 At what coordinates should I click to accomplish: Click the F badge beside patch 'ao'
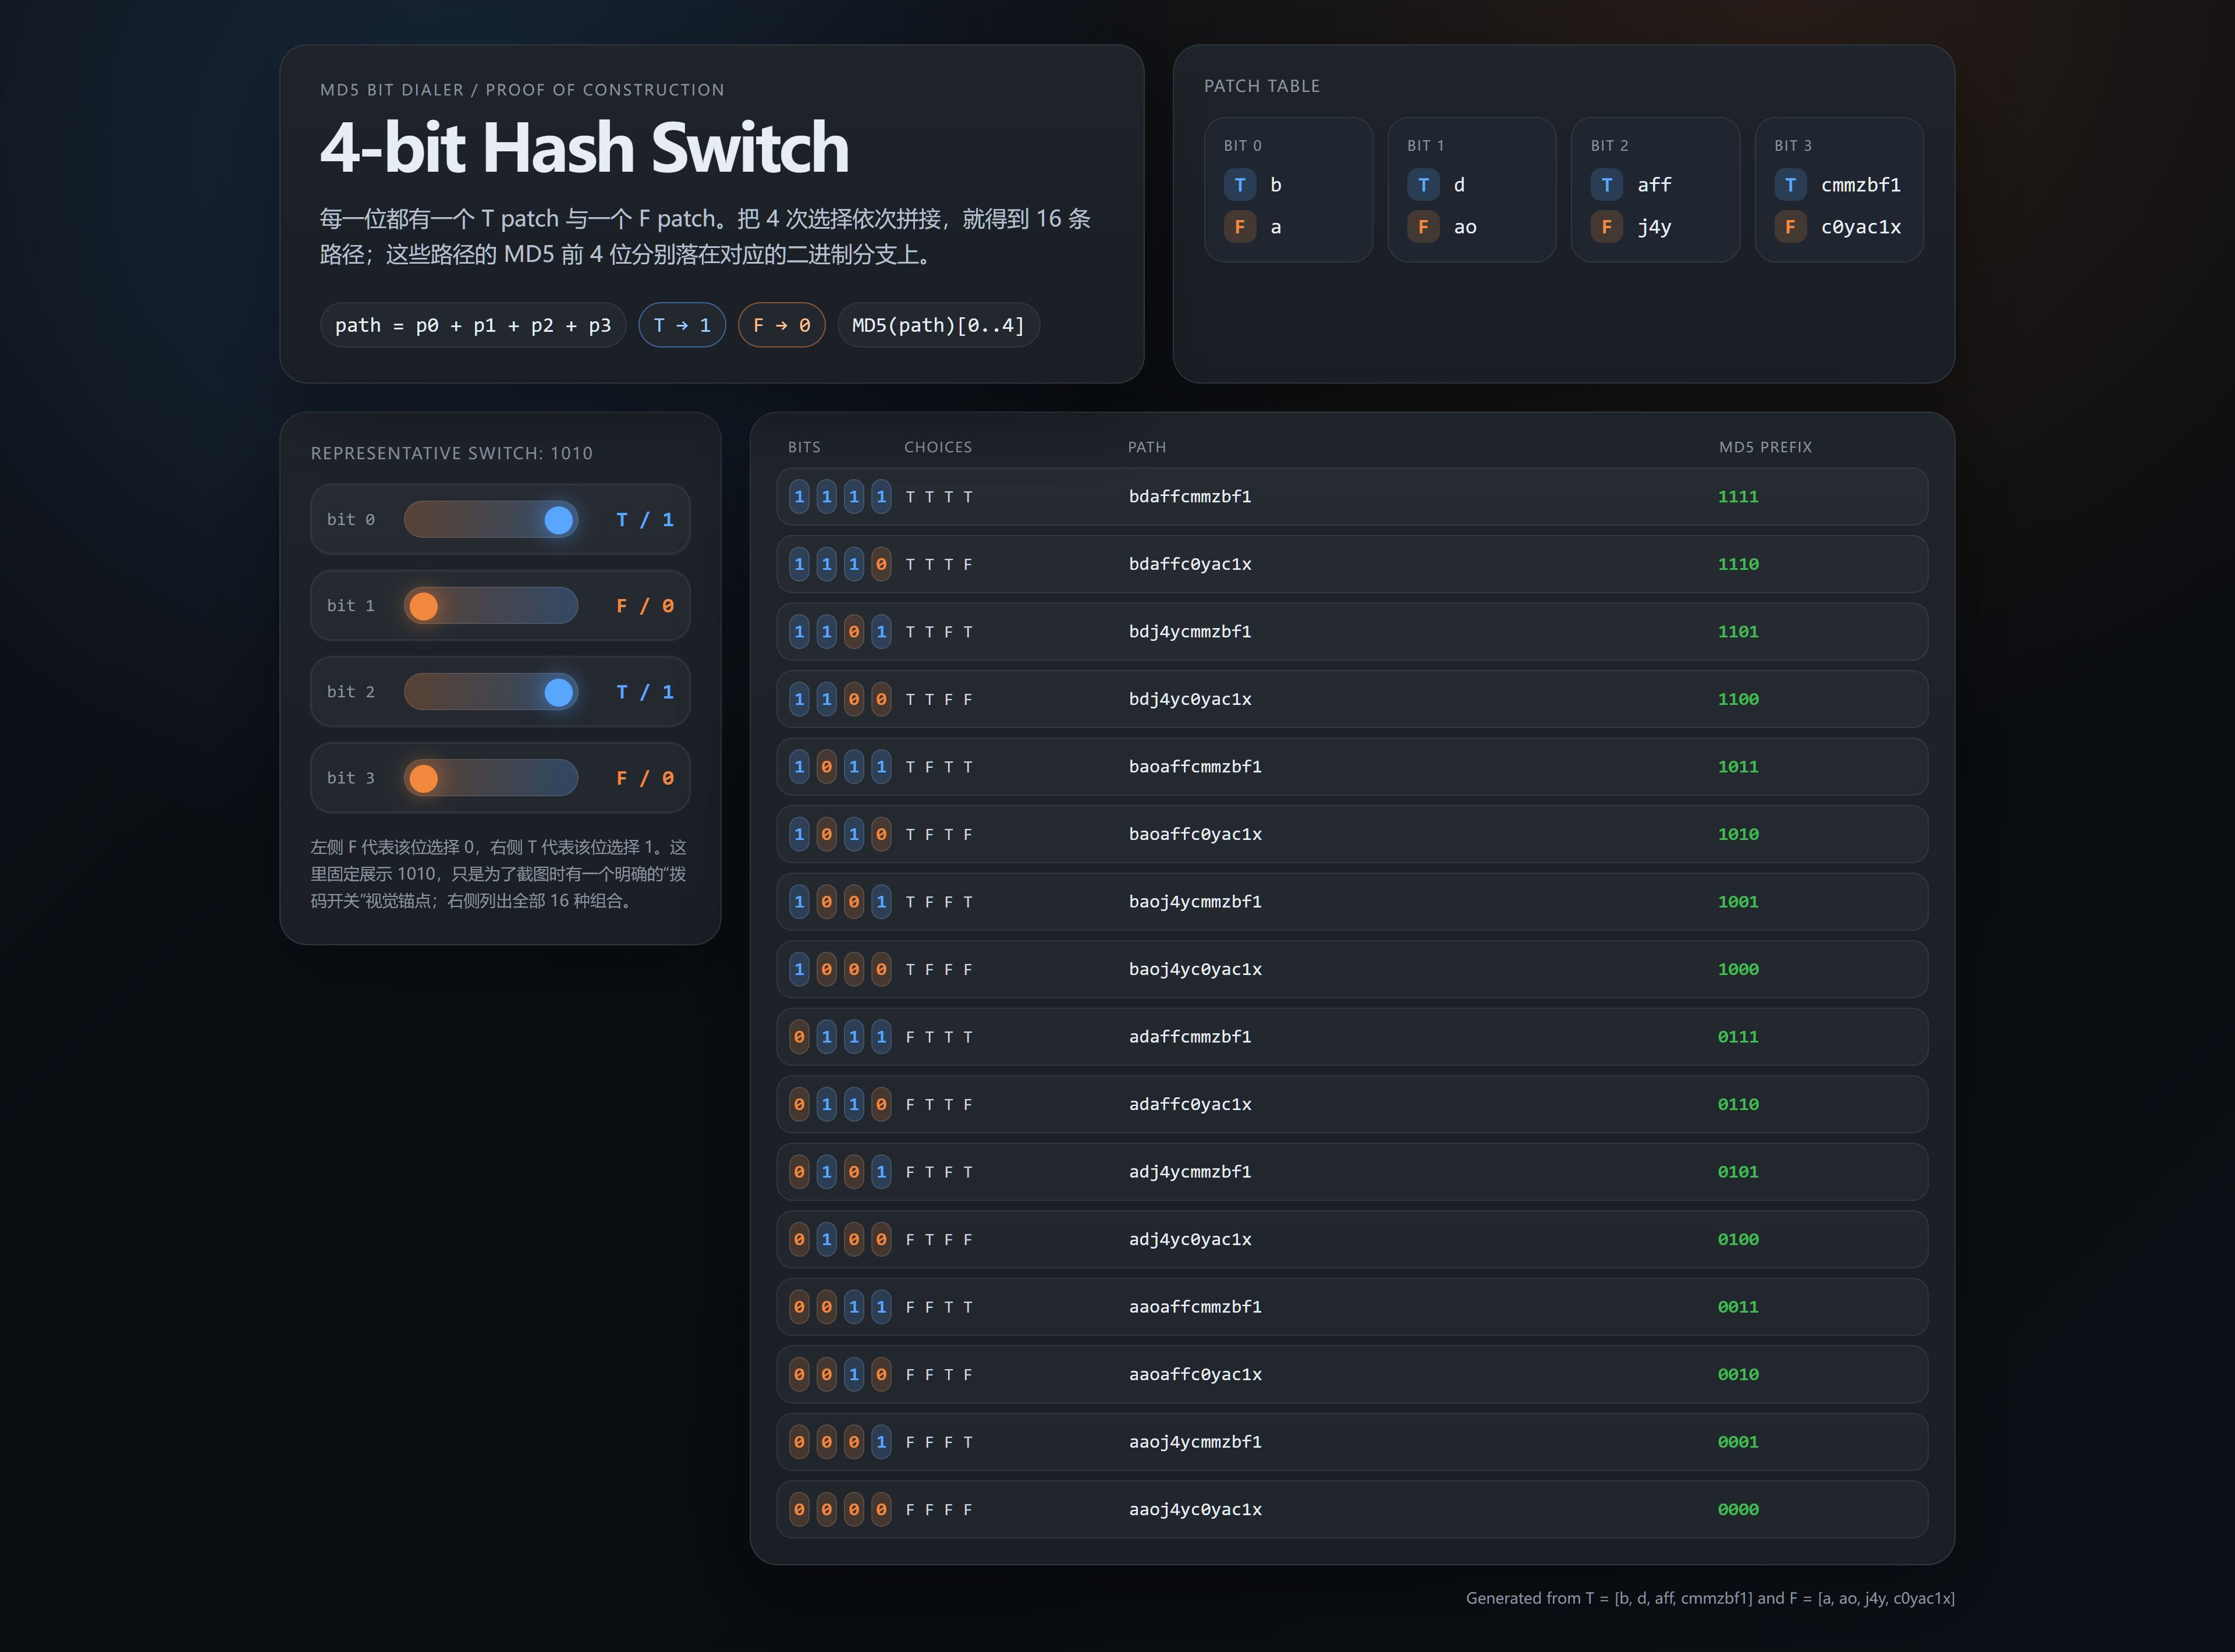click(1423, 227)
